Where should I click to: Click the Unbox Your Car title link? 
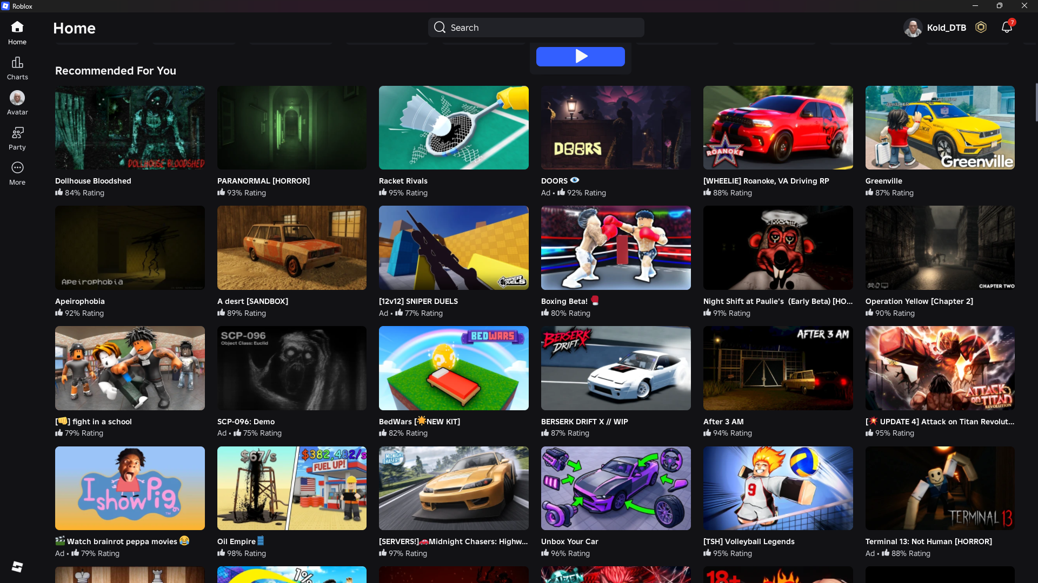pyautogui.click(x=570, y=541)
